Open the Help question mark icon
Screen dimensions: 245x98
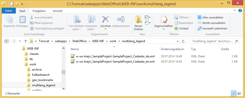coord(240,10)
